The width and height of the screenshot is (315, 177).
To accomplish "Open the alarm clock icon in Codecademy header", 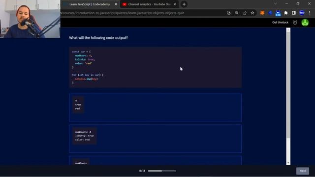I will (295, 23).
